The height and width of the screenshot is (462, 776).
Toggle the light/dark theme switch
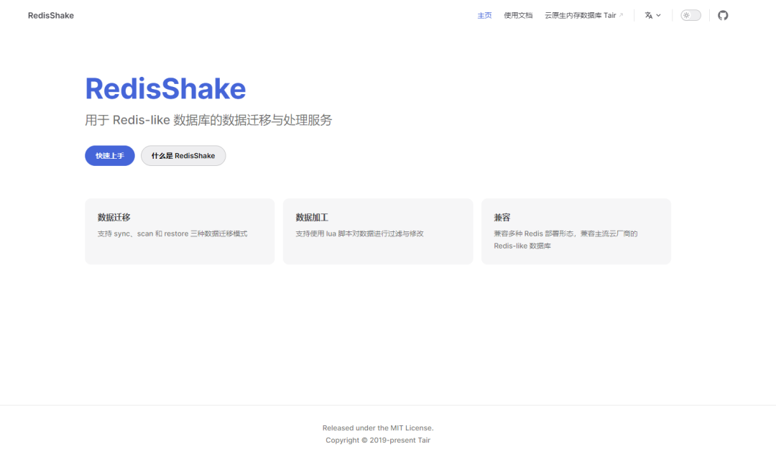[x=690, y=15]
